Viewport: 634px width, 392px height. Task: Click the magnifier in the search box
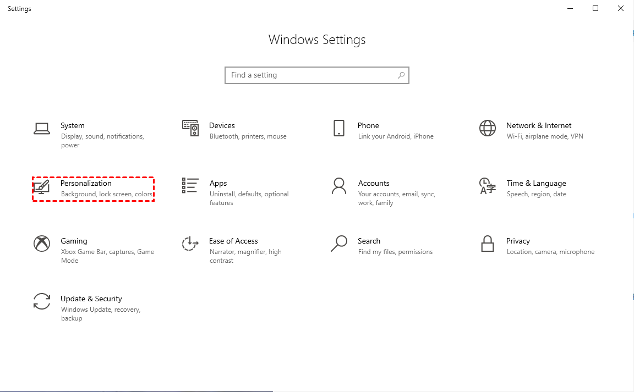pyautogui.click(x=401, y=75)
